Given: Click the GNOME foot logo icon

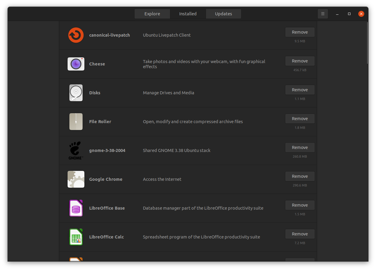Looking at the screenshot, I should pos(76,150).
